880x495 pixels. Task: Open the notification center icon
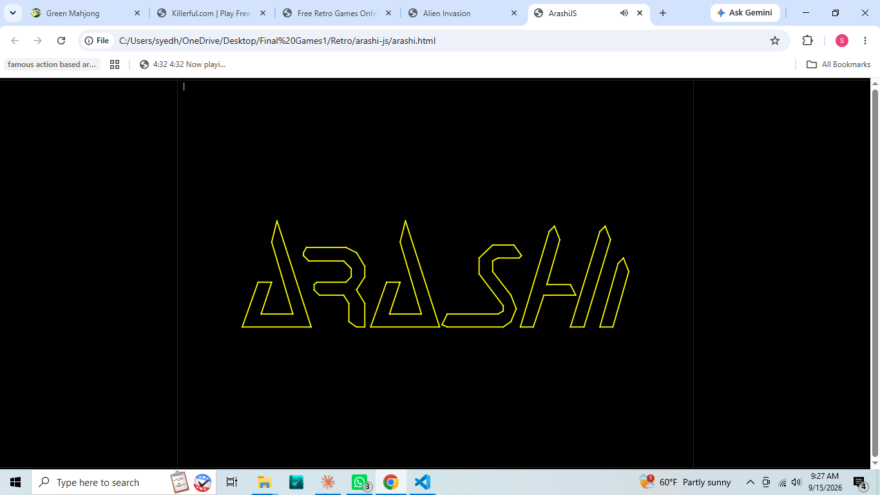860,482
